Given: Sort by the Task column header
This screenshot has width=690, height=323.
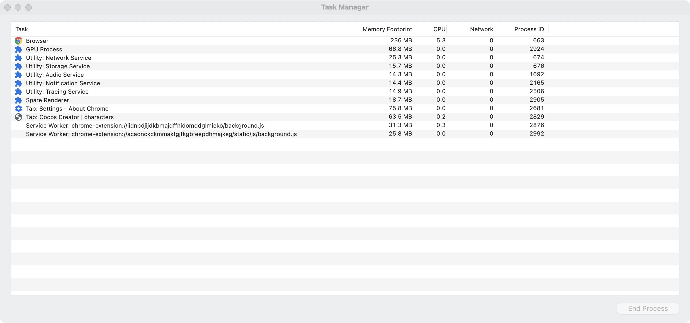Looking at the screenshot, I should tap(22, 29).
